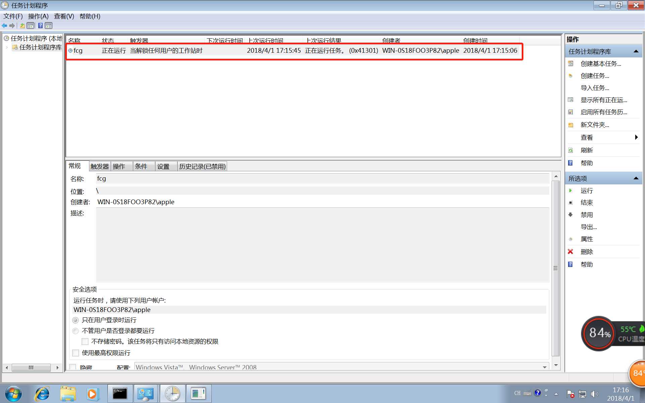Click the Forward arrow toolbar icon

(x=12, y=26)
